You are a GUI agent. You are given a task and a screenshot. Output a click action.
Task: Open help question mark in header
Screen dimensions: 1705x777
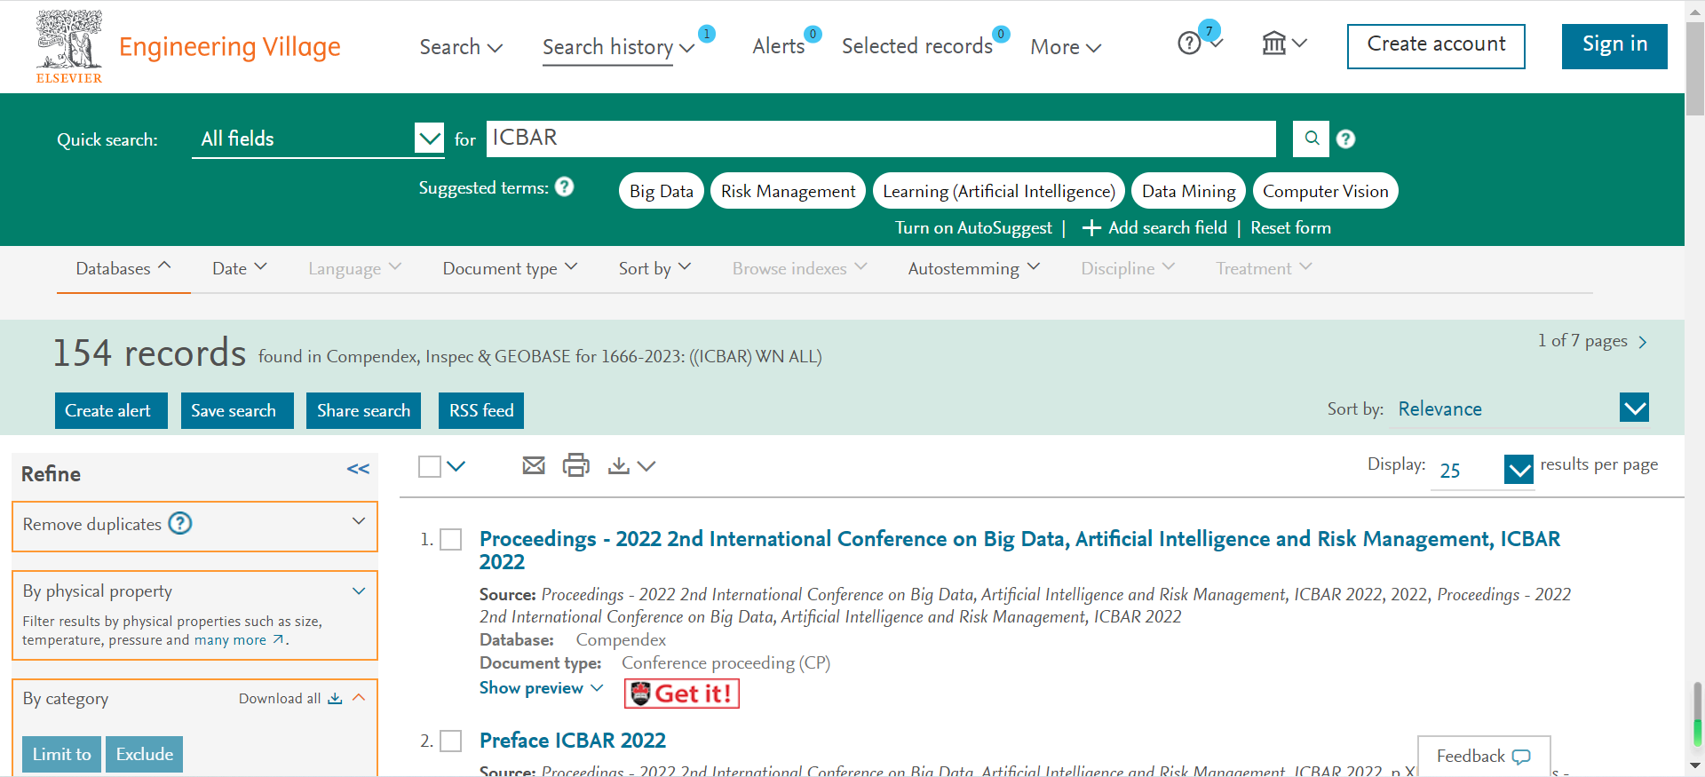(1189, 44)
